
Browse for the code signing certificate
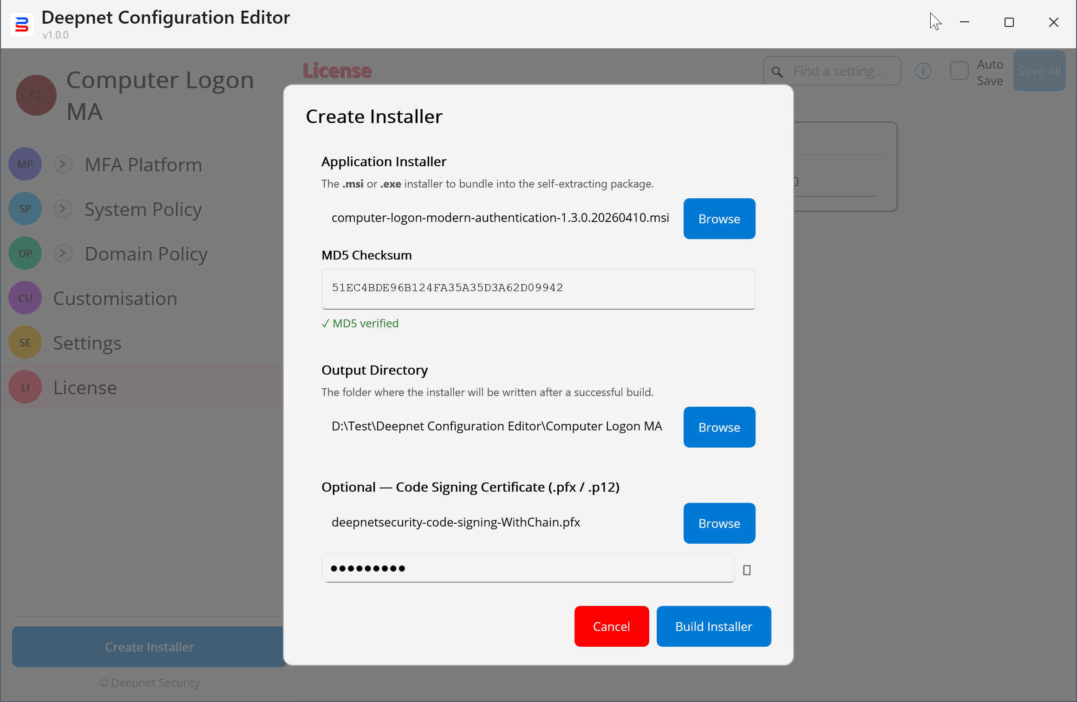(x=719, y=523)
